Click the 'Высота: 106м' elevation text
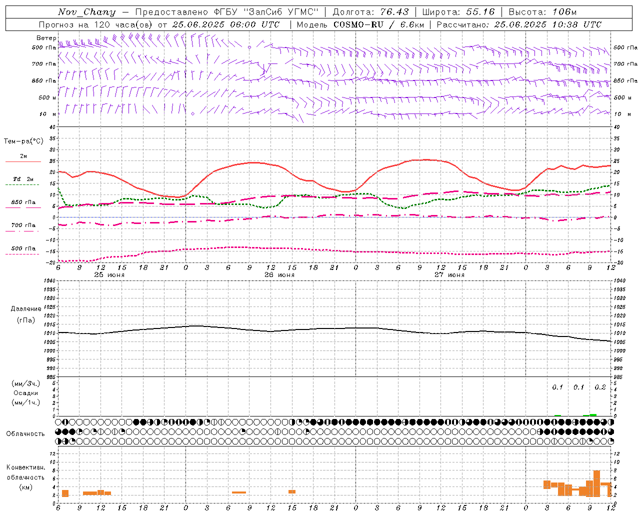 pos(542,12)
